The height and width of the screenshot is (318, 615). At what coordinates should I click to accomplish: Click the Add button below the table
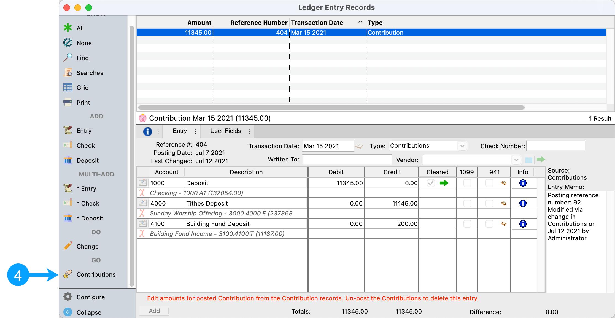click(154, 311)
